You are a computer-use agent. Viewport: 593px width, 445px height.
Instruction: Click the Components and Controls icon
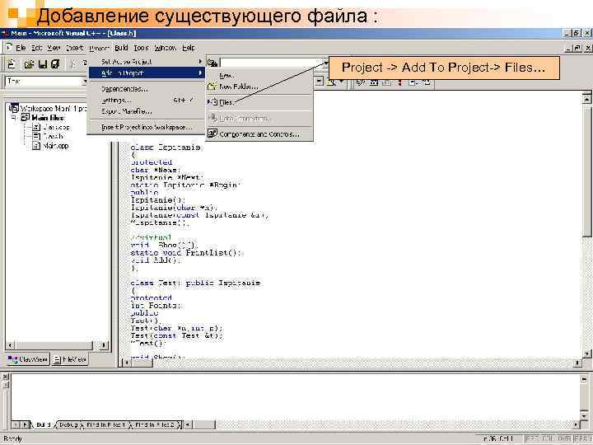point(212,133)
